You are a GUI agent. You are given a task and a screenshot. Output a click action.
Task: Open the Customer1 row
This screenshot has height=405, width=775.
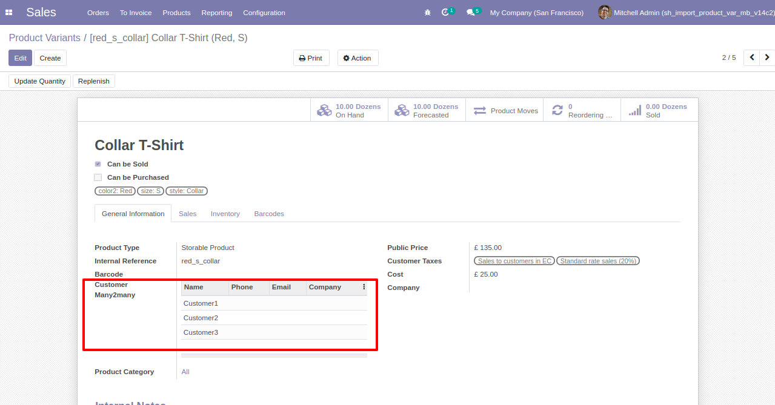pos(274,303)
